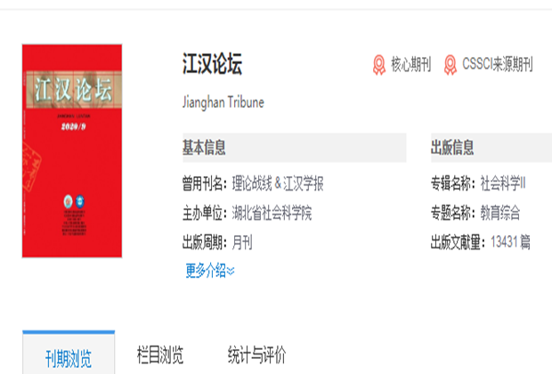
Task: Select the 统计与评价 tab
Action: pos(256,356)
